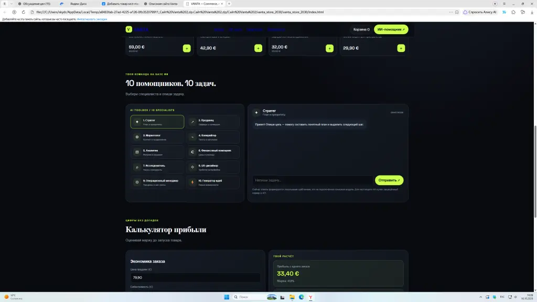
Task: Select the Копирайтер specialist
Action: (213, 137)
